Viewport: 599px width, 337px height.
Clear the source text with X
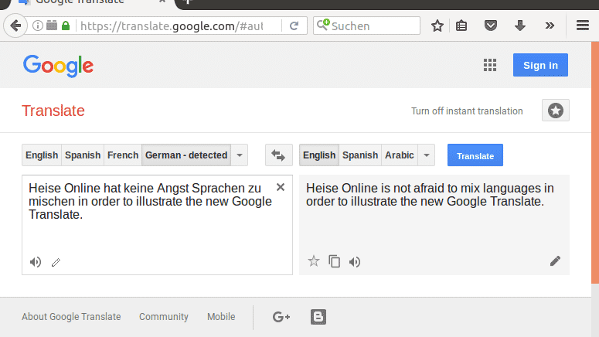tap(281, 187)
